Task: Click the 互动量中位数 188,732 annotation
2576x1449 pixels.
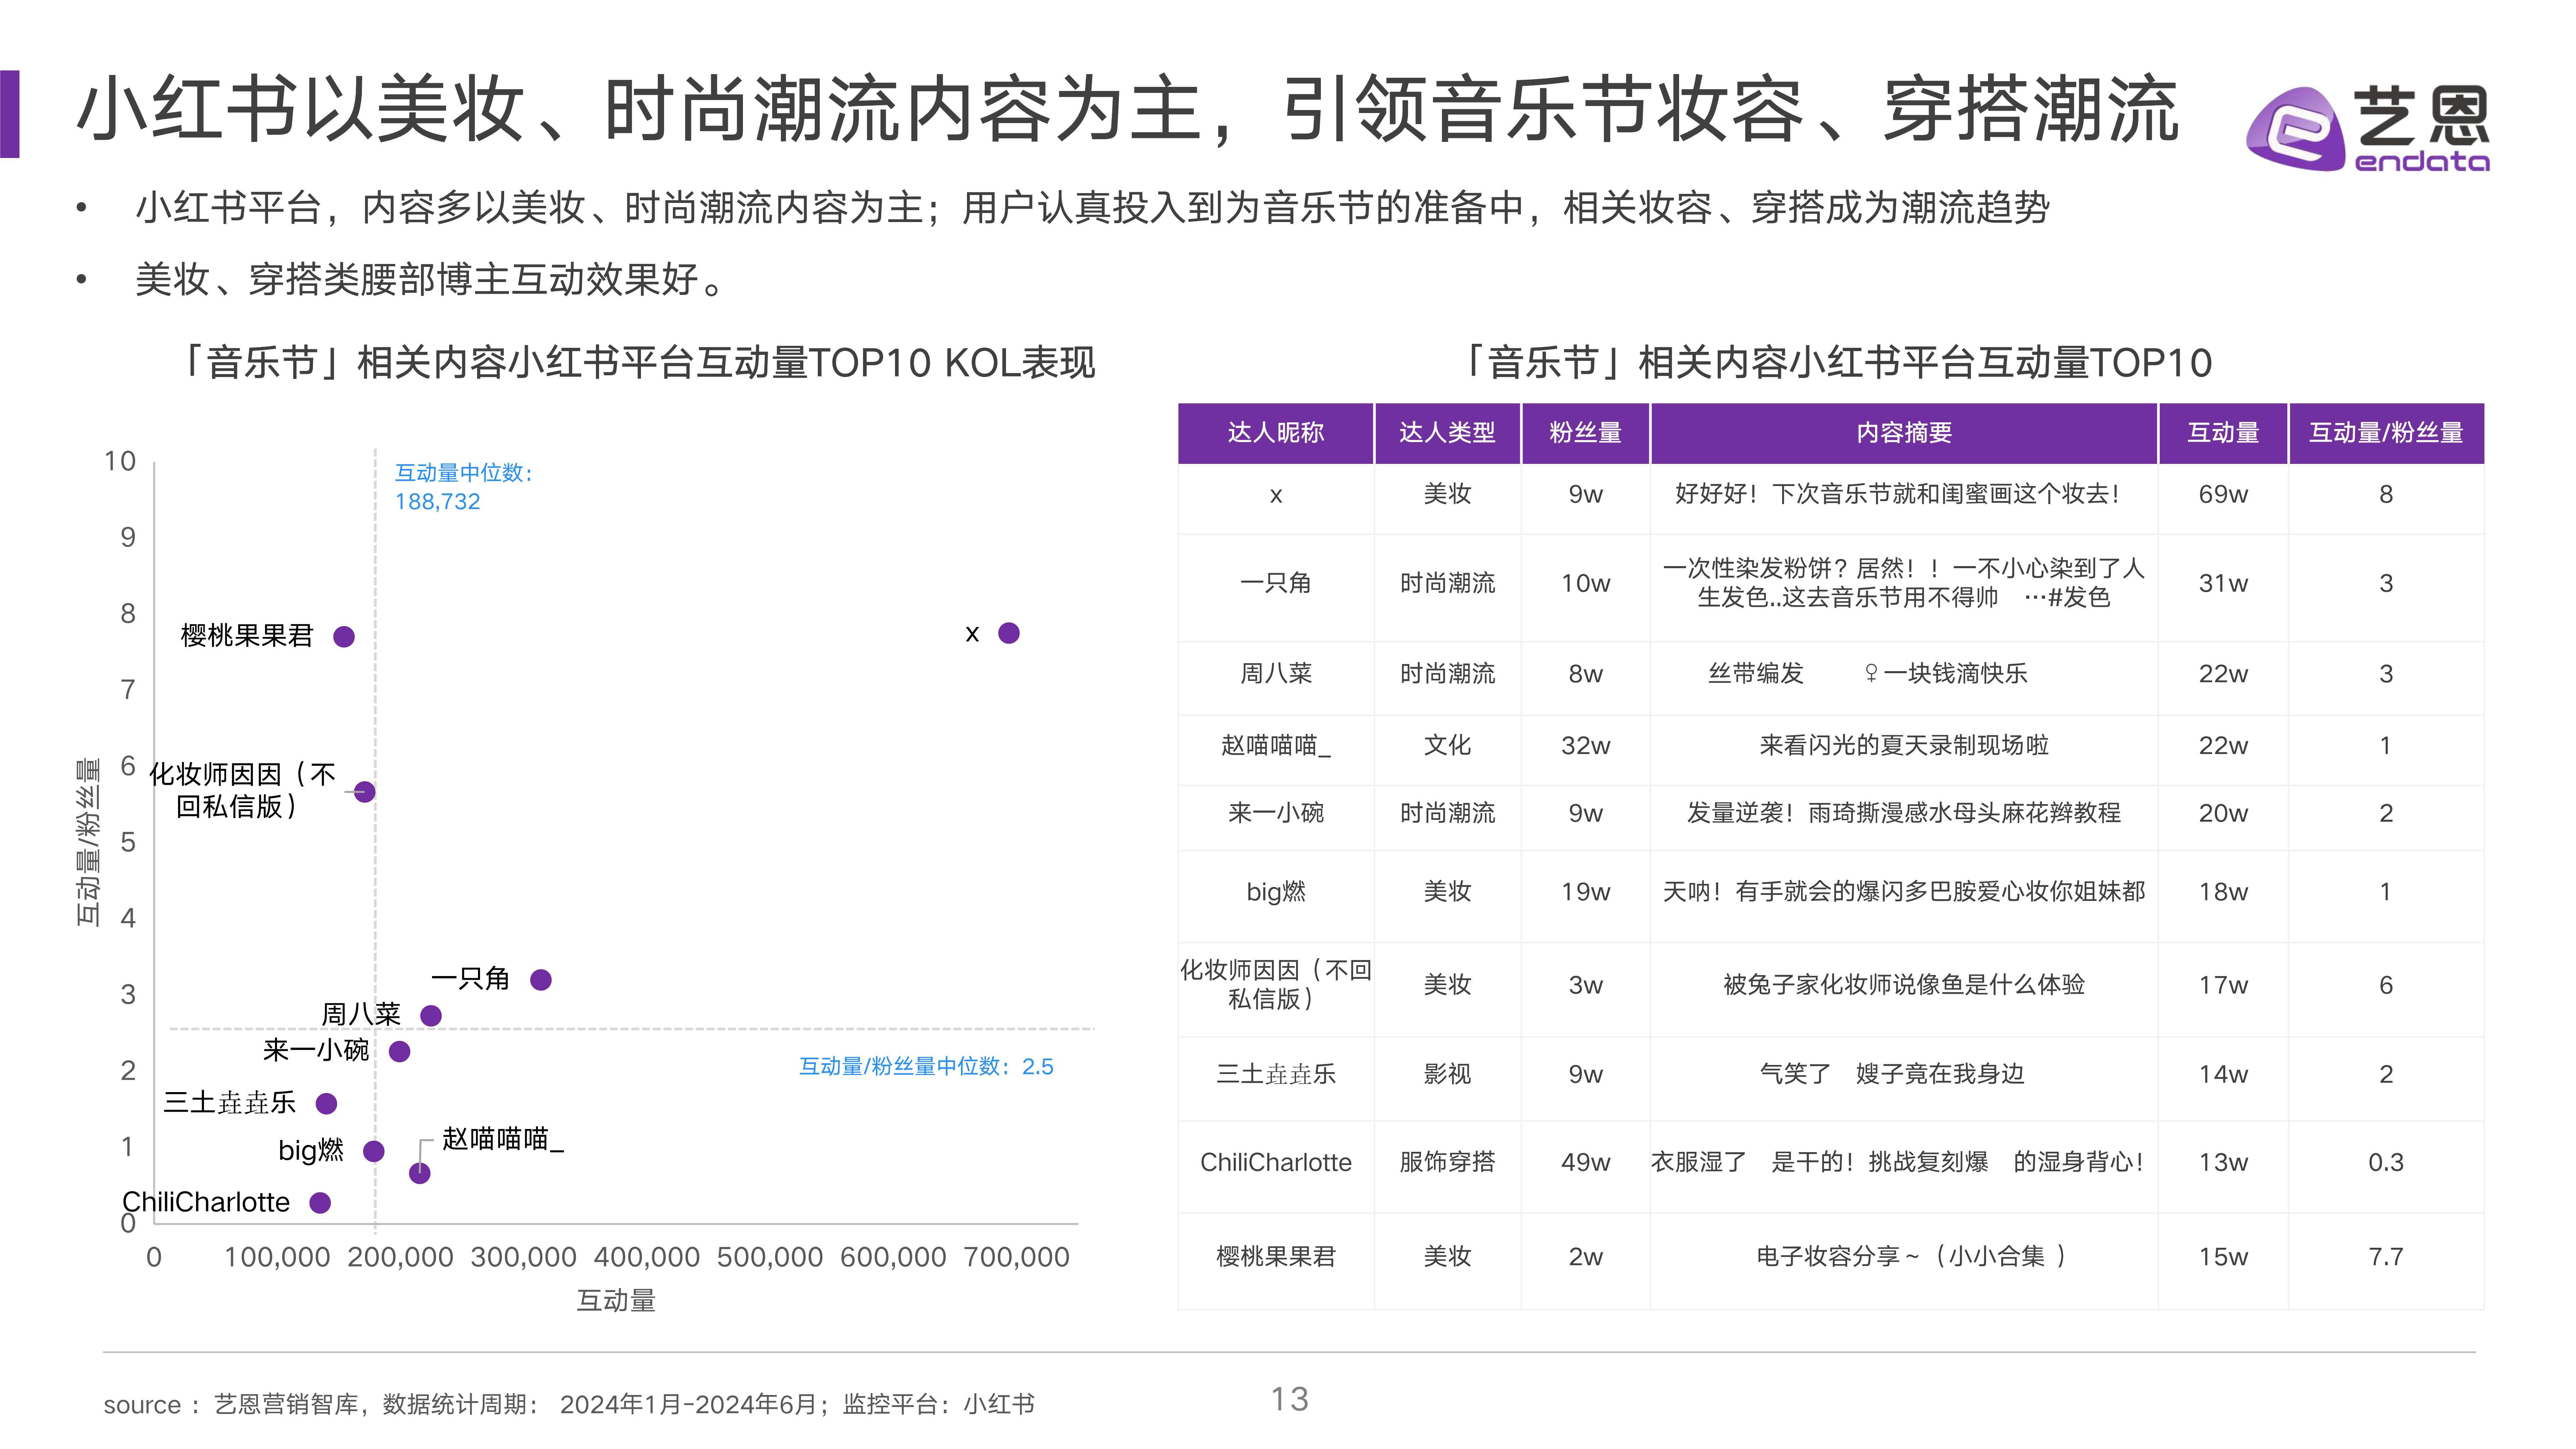Action: 464,487
